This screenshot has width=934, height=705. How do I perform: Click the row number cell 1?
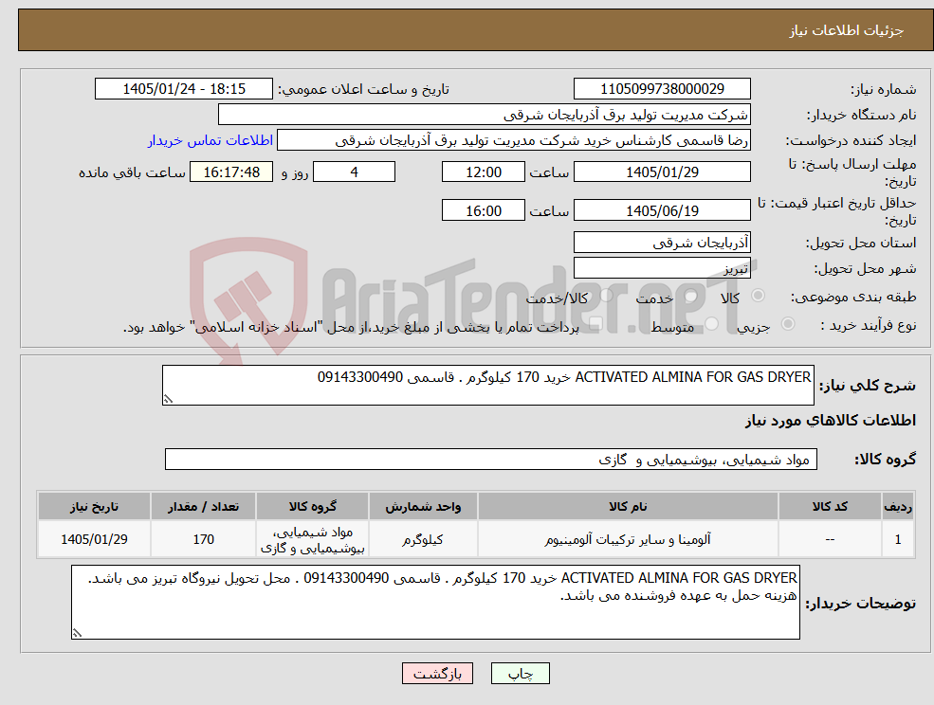(x=898, y=539)
